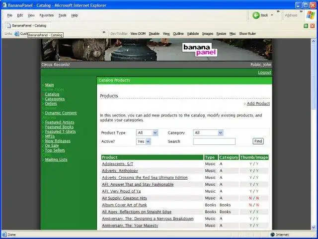Click the Links bar IE page icon

[x=16, y=34]
